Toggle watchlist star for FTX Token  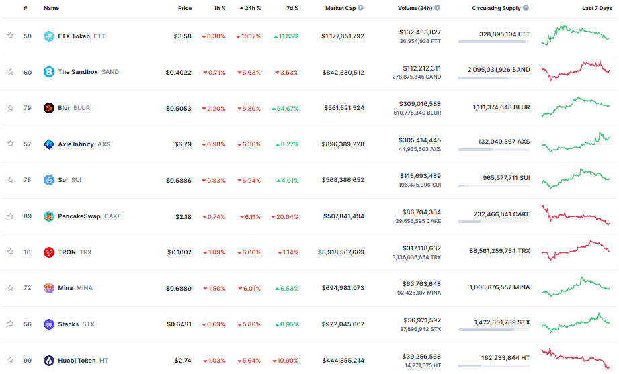pos(10,36)
